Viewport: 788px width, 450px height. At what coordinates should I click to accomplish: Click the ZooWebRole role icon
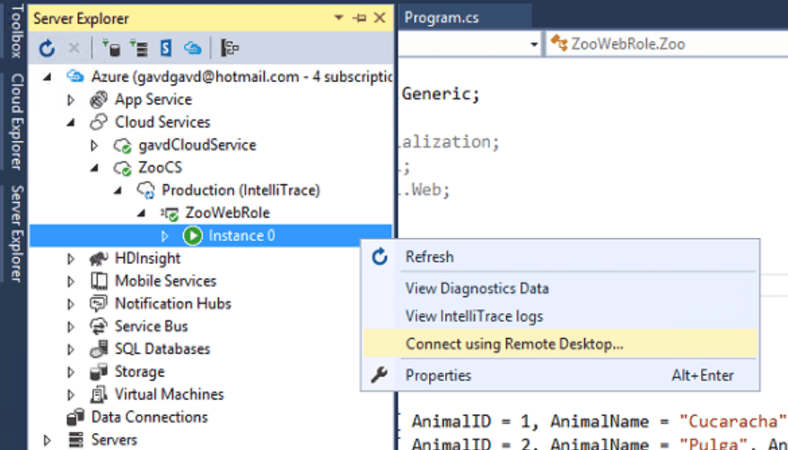tap(170, 213)
